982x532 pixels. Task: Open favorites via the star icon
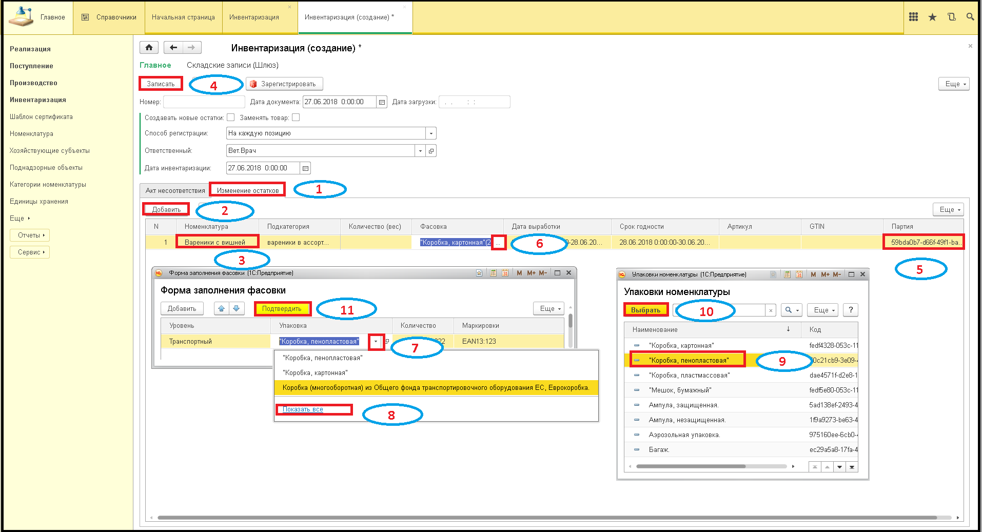pos(932,17)
